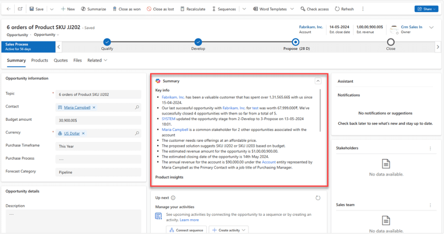Screen dimensions: 445x234
Task: Remove Maria Campbell from Contact field
Action: [94, 107]
